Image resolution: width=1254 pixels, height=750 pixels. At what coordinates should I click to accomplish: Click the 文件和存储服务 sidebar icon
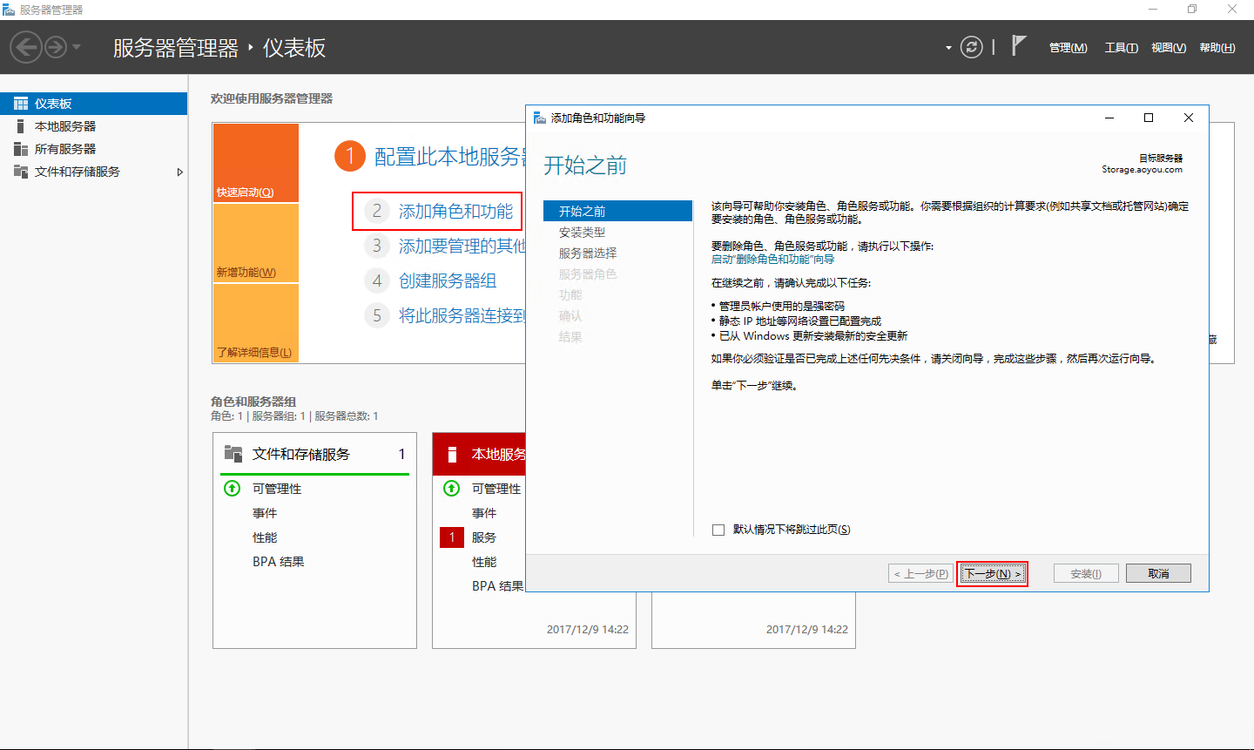(x=21, y=172)
